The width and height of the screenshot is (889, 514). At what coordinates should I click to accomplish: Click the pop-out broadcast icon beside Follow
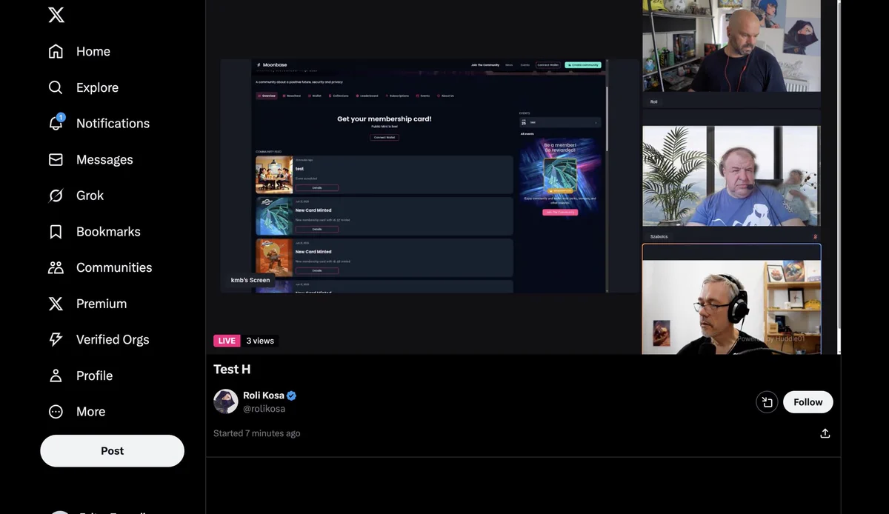point(767,402)
